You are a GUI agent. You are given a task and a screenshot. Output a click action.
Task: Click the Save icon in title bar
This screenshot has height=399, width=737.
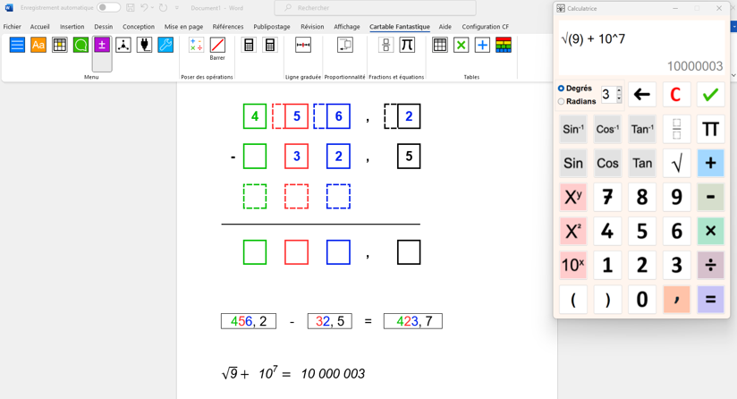131,7
